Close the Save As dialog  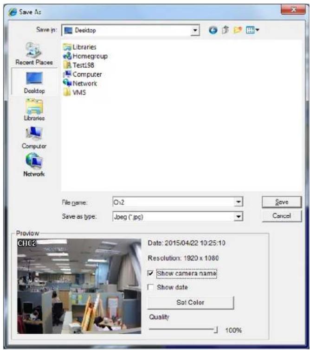click(293, 10)
